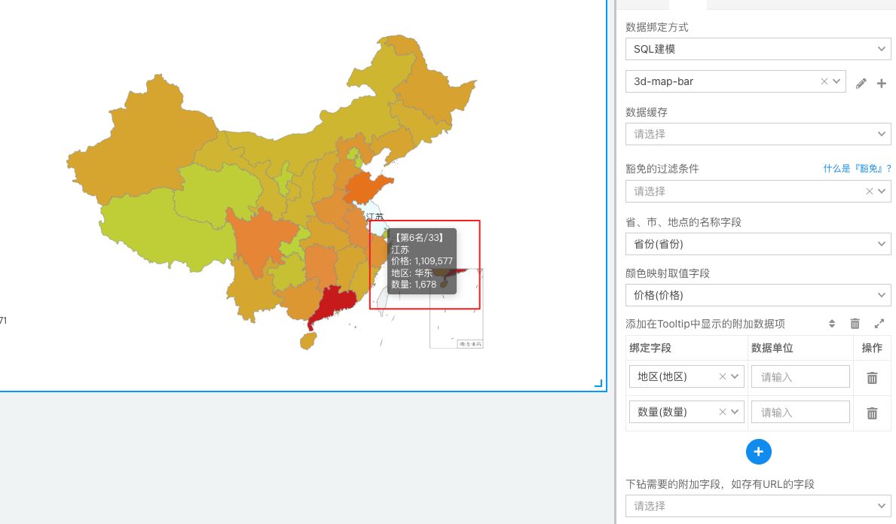Add a new data model with plus icon
This screenshot has width=896, height=524.
[882, 83]
